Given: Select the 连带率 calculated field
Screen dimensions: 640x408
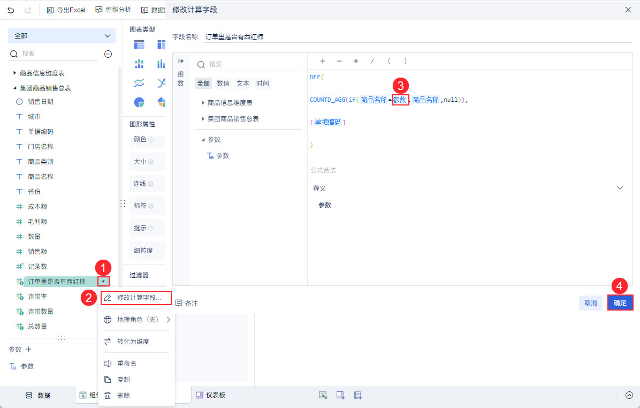Looking at the screenshot, I should (x=37, y=297).
